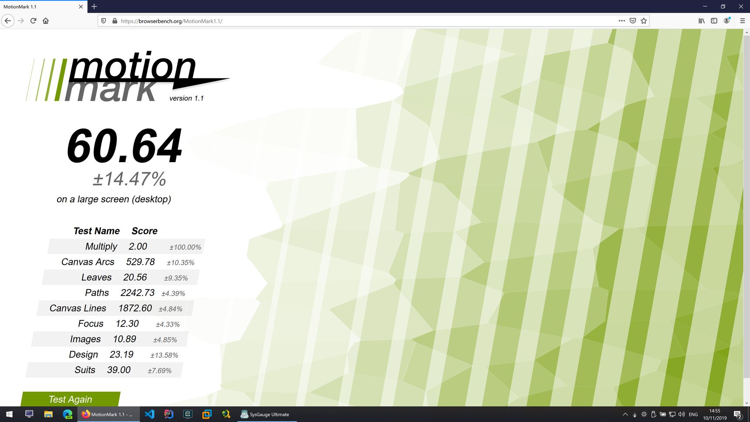The image size is (750, 422).
Task: Open the volume speaker control
Action: point(682,414)
